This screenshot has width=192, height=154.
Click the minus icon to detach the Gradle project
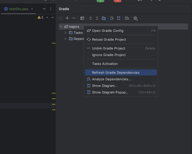pyautogui.click(x=74, y=18)
